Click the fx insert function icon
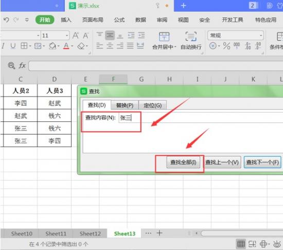This screenshot has height=250, width=283. tap(22, 65)
